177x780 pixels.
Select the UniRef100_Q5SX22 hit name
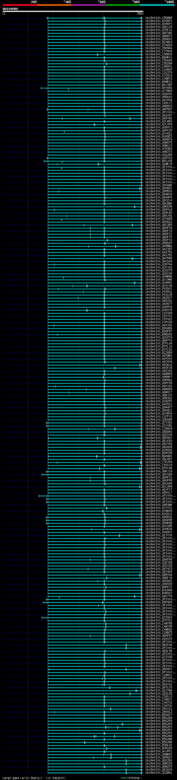point(159,709)
